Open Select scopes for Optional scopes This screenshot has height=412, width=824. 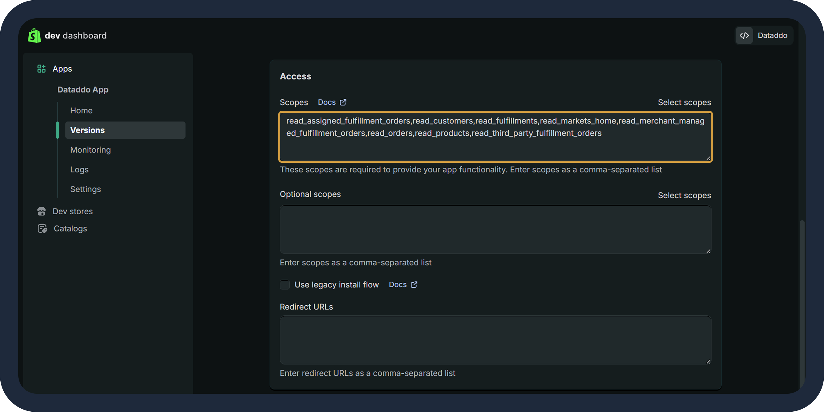coord(684,195)
